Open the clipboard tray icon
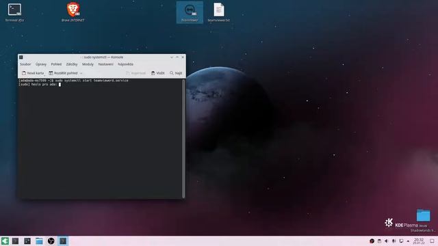Viewport: 438px width, 246px height. coord(379,241)
